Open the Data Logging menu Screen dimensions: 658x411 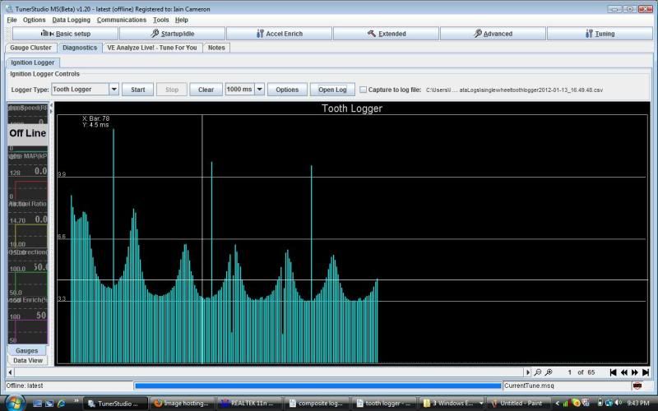coord(71,20)
